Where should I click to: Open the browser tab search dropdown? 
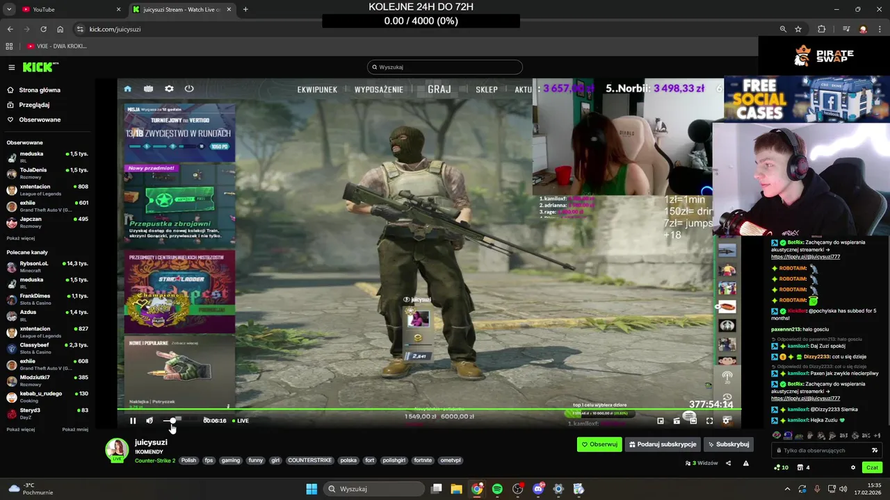(8, 10)
